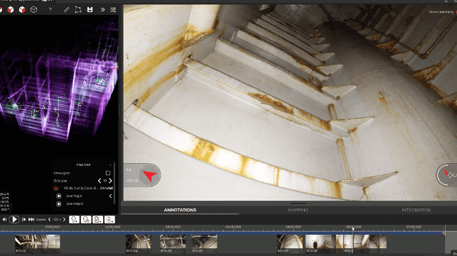Enable the Show grid checkbox
This screenshot has height=256, width=457.
(x=108, y=173)
